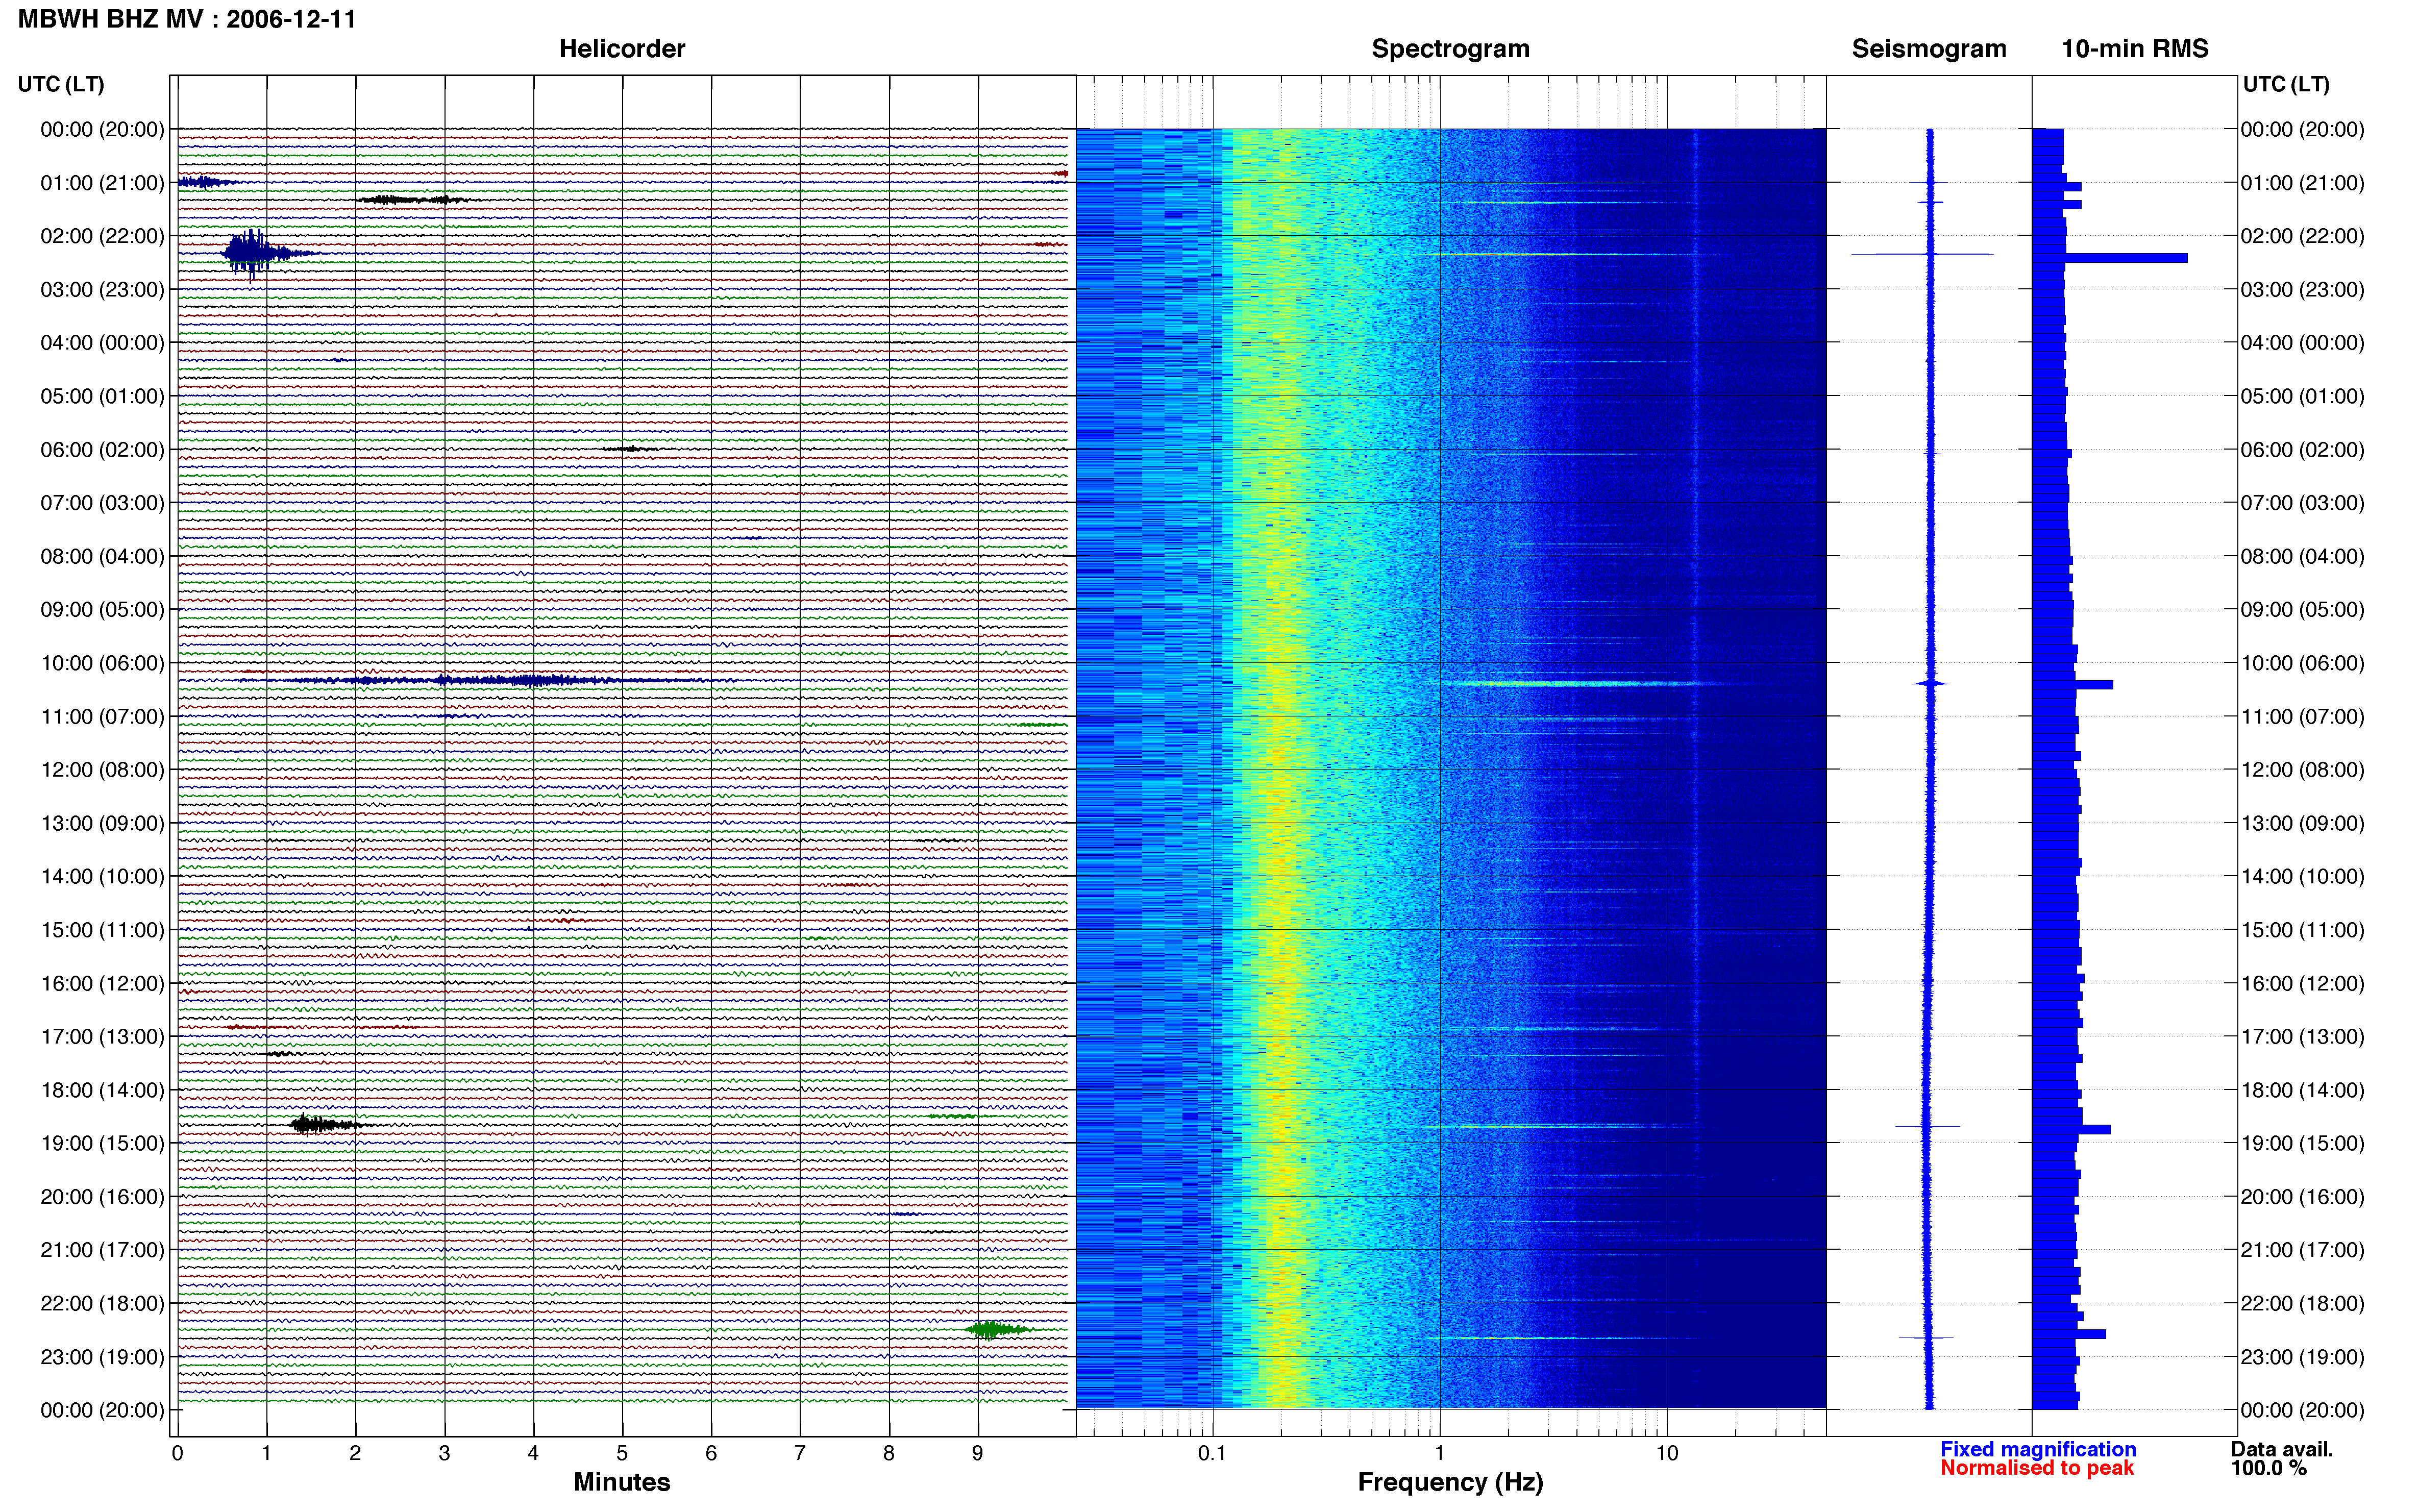Screen dimensions: 2419x1512
Task: Click the widest seismogram spike after 02:00
Action: tap(1922, 254)
